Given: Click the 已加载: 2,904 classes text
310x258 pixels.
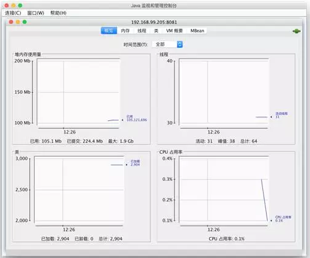Looking at the screenshot, I should pyautogui.click(x=55, y=239).
